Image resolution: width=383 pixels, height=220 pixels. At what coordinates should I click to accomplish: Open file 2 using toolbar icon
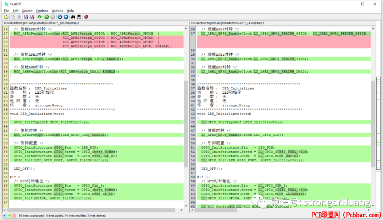19,17
